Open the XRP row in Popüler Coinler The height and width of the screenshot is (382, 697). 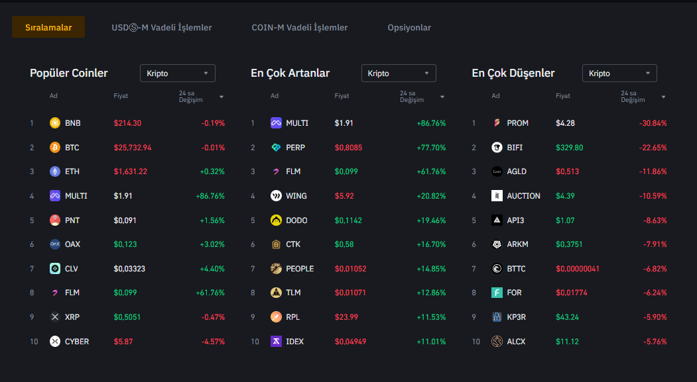(x=72, y=317)
